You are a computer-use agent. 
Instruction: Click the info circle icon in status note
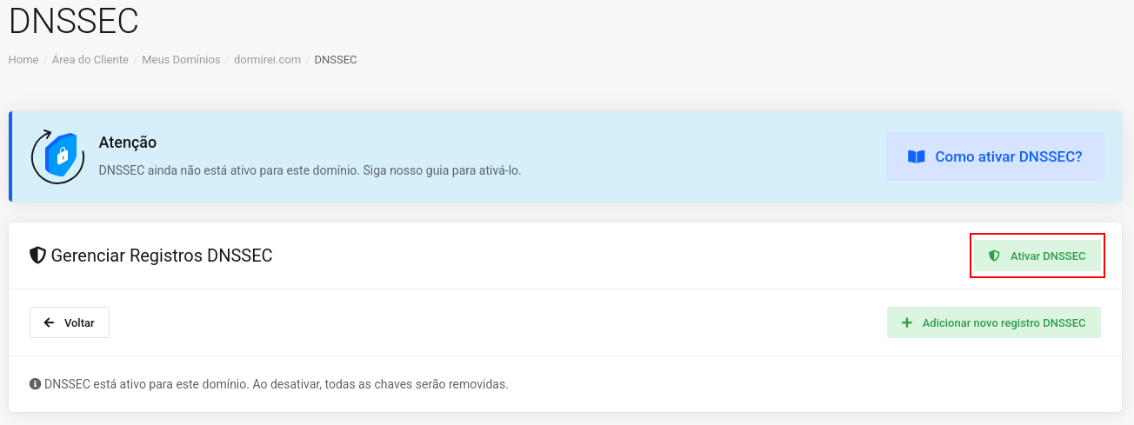pyautogui.click(x=35, y=383)
